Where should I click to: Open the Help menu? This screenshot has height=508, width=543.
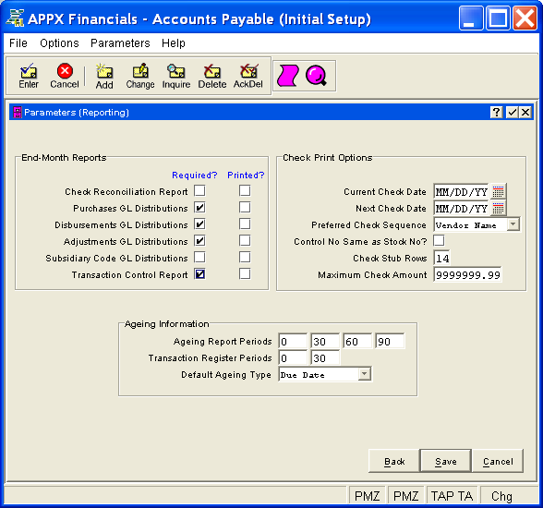174,43
